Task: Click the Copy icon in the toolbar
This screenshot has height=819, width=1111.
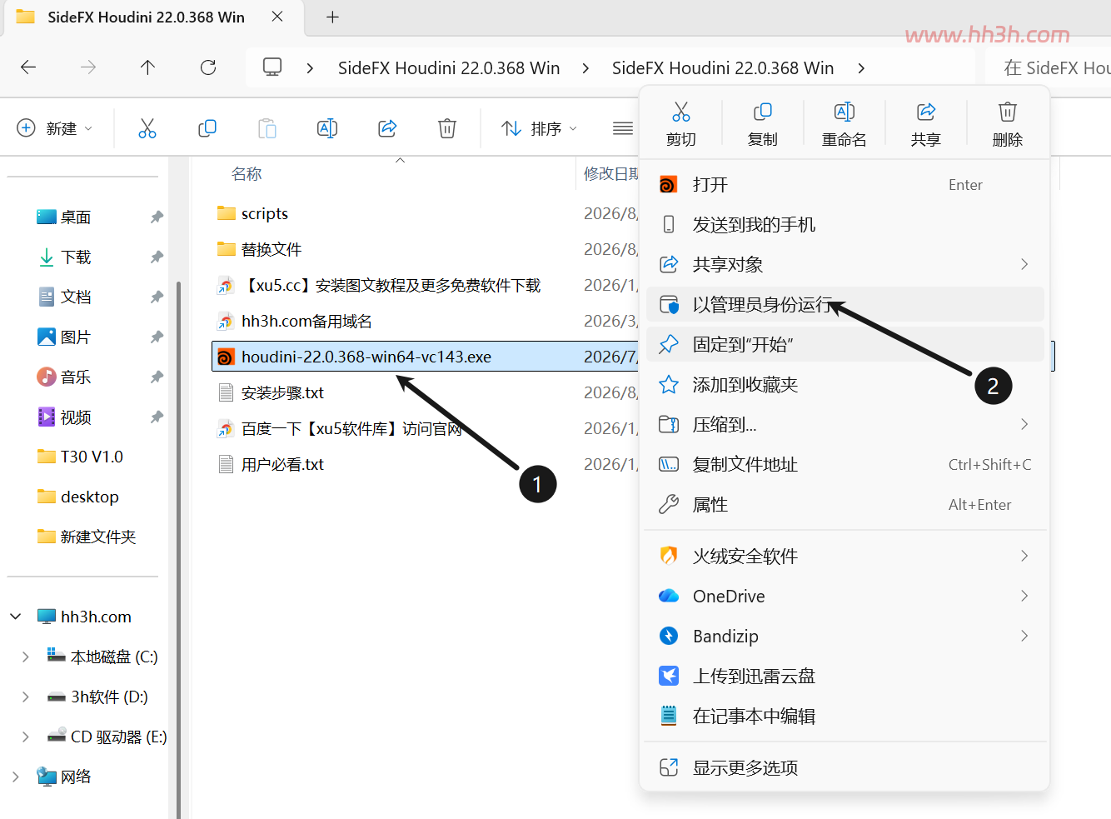Action: 207,128
